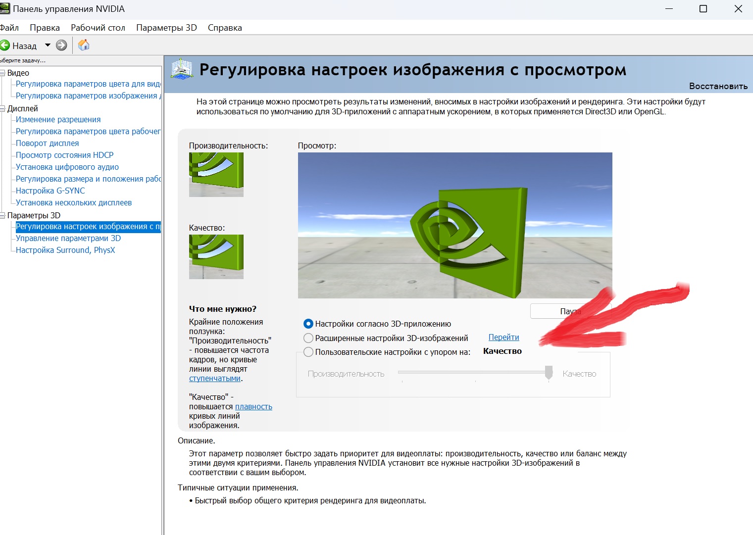The width and height of the screenshot is (753, 535).
Task: Open Просмотр состояния HDCP page
Action: point(64,155)
